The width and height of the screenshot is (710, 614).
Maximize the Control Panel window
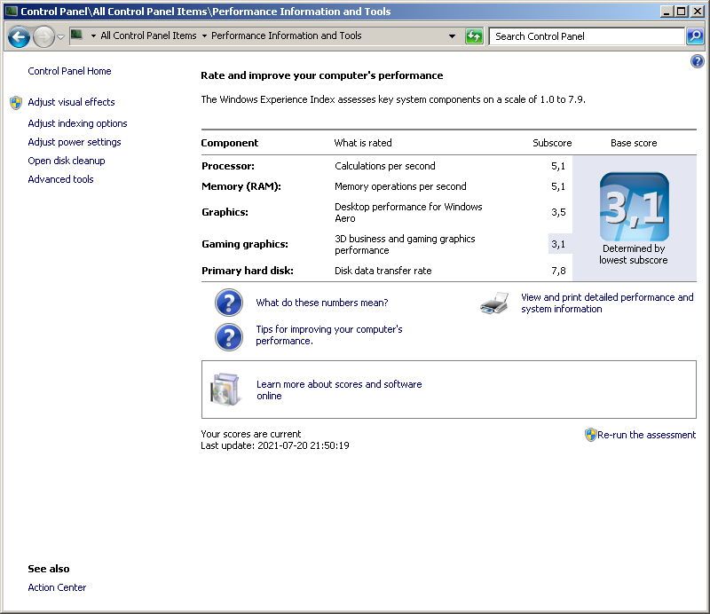(x=681, y=12)
